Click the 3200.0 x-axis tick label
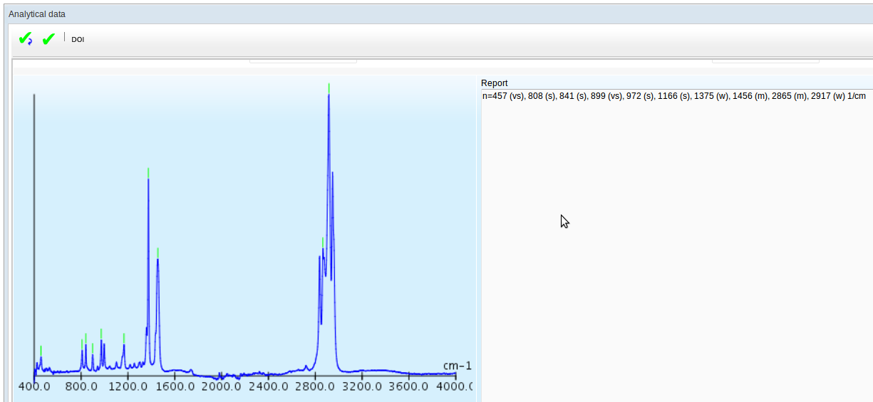Screen dimensions: 873x402 [x=361, y=386]
